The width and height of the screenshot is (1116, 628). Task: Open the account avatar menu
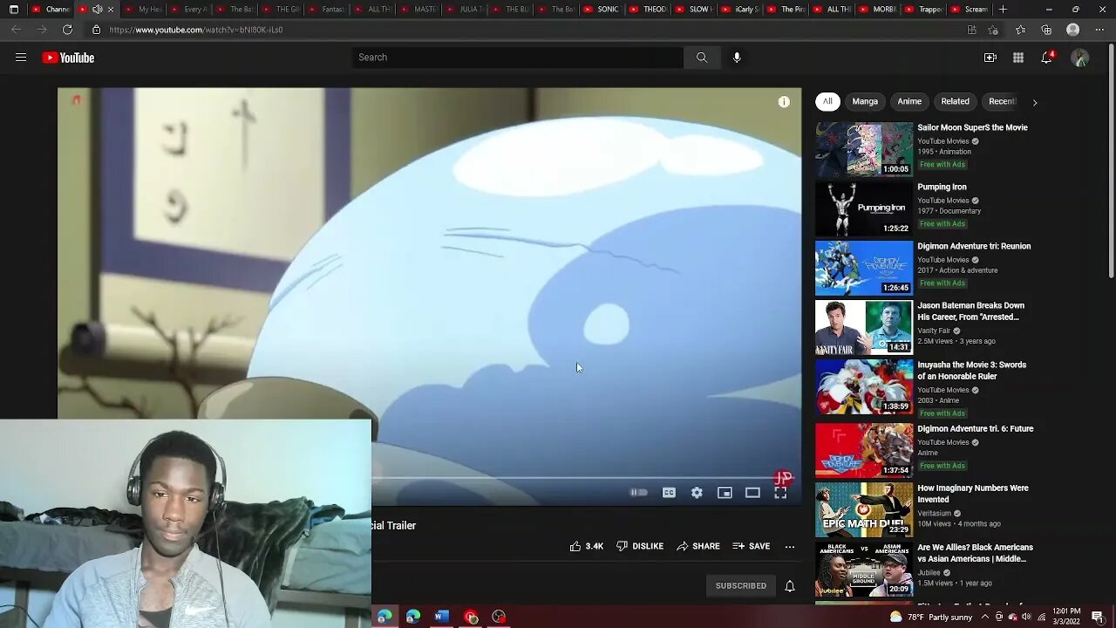1080,58
